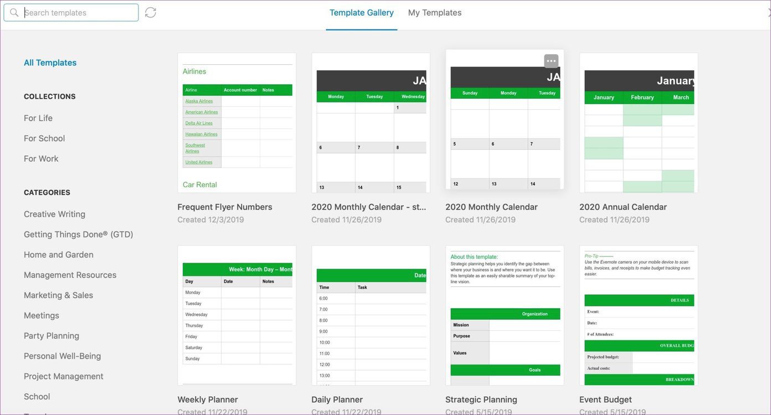This screenshot has width=771, height=415.
Task: Click 'Created 12/3/2019' under Frequent Flyer Numbers
Action: 210,220
